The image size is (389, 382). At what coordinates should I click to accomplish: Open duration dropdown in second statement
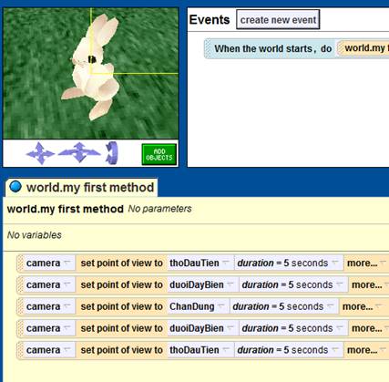[x=293, y=284]
